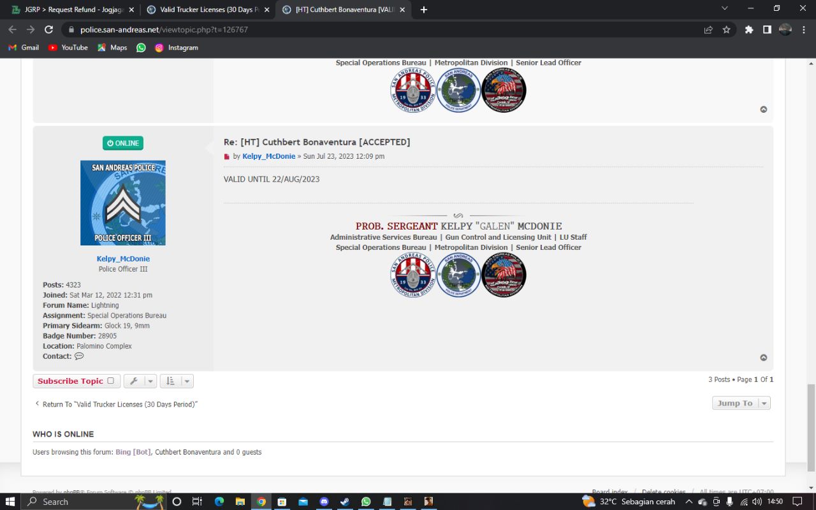Click the Bing [Bot] user link
816x510 pixels.
[x=133, y=452]
